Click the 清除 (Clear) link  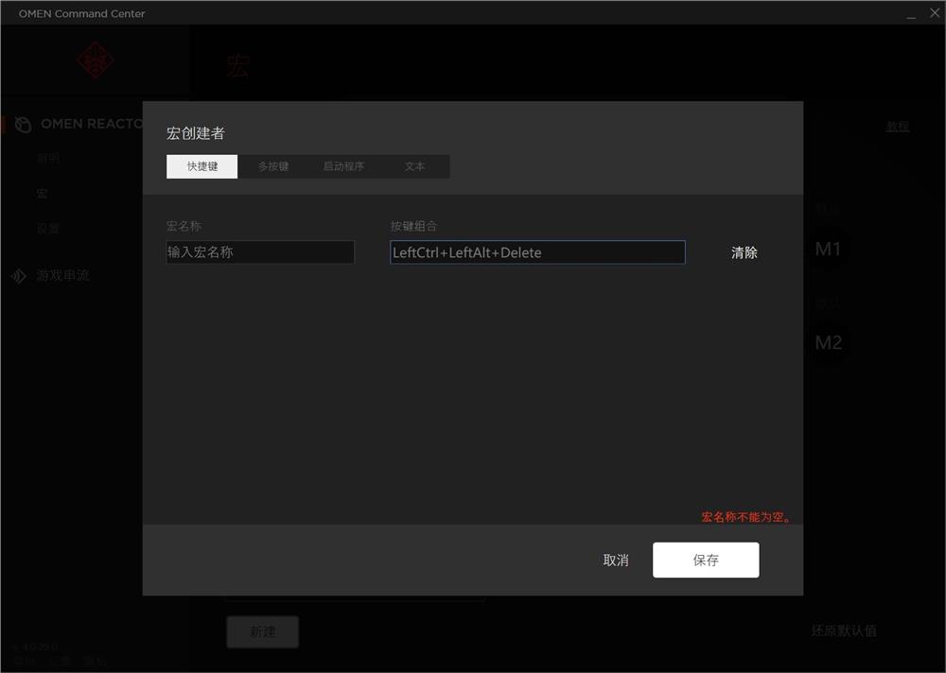coord(745,252)
